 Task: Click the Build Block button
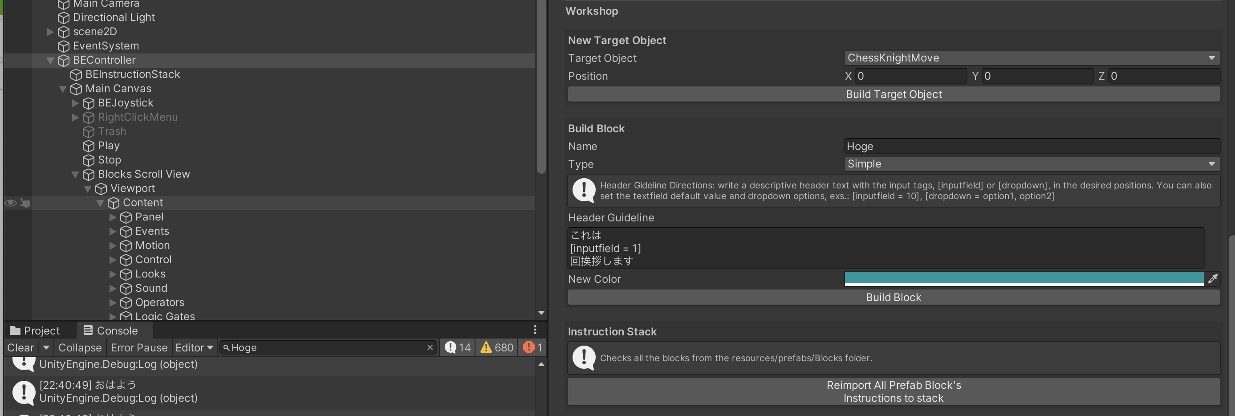(x=893, y=298)
